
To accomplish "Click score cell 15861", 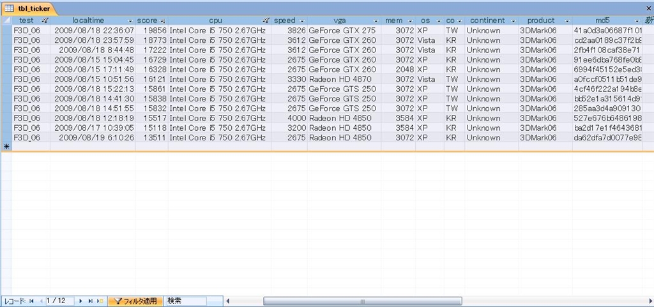I will pos(152,89).
